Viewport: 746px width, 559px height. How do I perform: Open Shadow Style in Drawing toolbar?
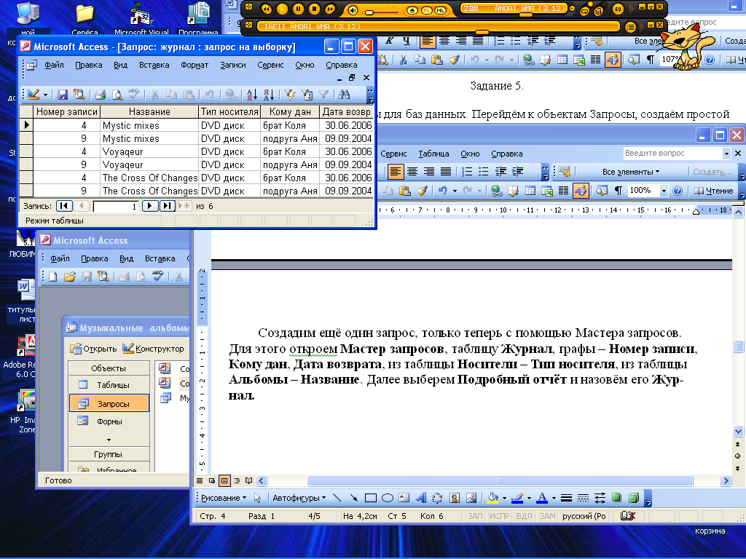point(616,498)
